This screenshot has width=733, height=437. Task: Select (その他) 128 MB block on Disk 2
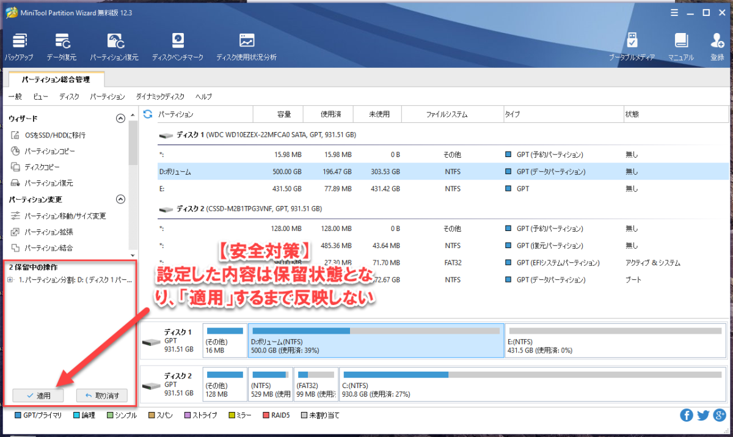(225, 386)
